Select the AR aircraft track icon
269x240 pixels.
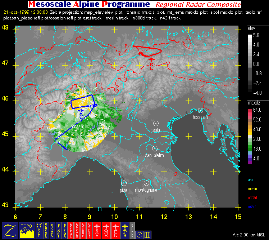pyautogui.click(x=97, y=230)
